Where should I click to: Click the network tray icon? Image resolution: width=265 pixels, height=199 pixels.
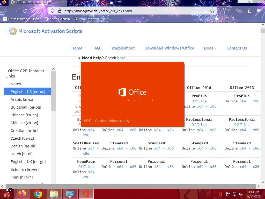pos(234,194)
